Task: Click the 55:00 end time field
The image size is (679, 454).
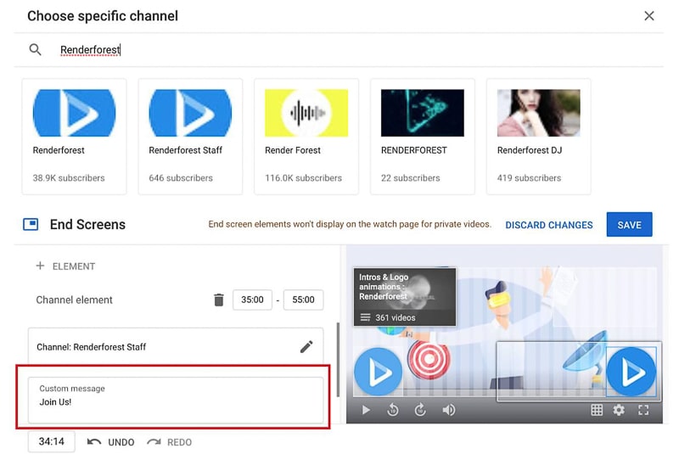Action: click(303, 300)
